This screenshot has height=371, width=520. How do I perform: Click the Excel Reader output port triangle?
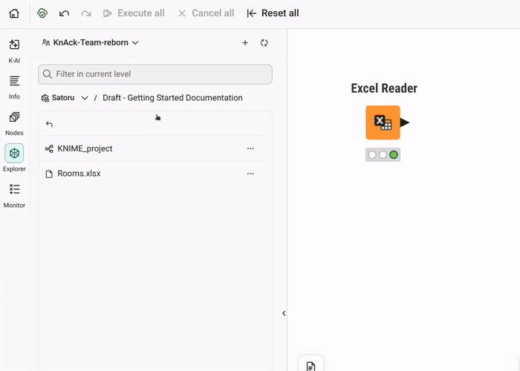405,122
